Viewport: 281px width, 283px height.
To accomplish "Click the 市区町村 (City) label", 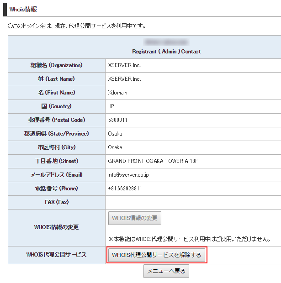I will point(56,147).
